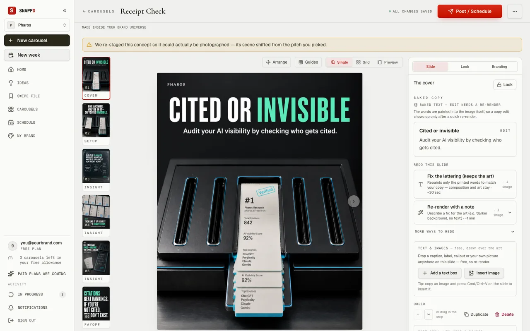Click the main slide canvas image
The height and width of the screenshot is (331, 530).
[x=260, y=201]
